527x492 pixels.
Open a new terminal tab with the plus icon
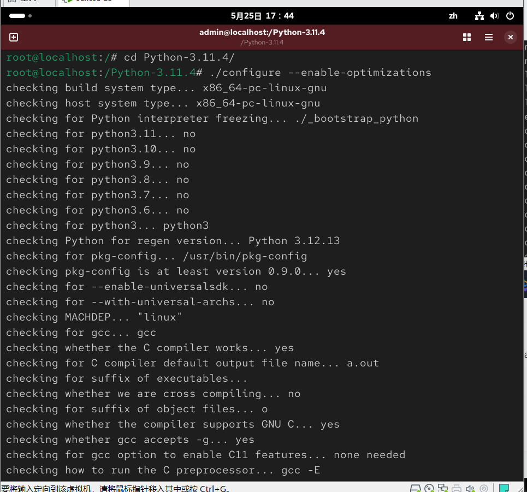(x=14, y=37)
